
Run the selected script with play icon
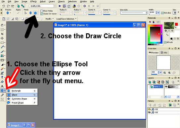click(60, 6)
